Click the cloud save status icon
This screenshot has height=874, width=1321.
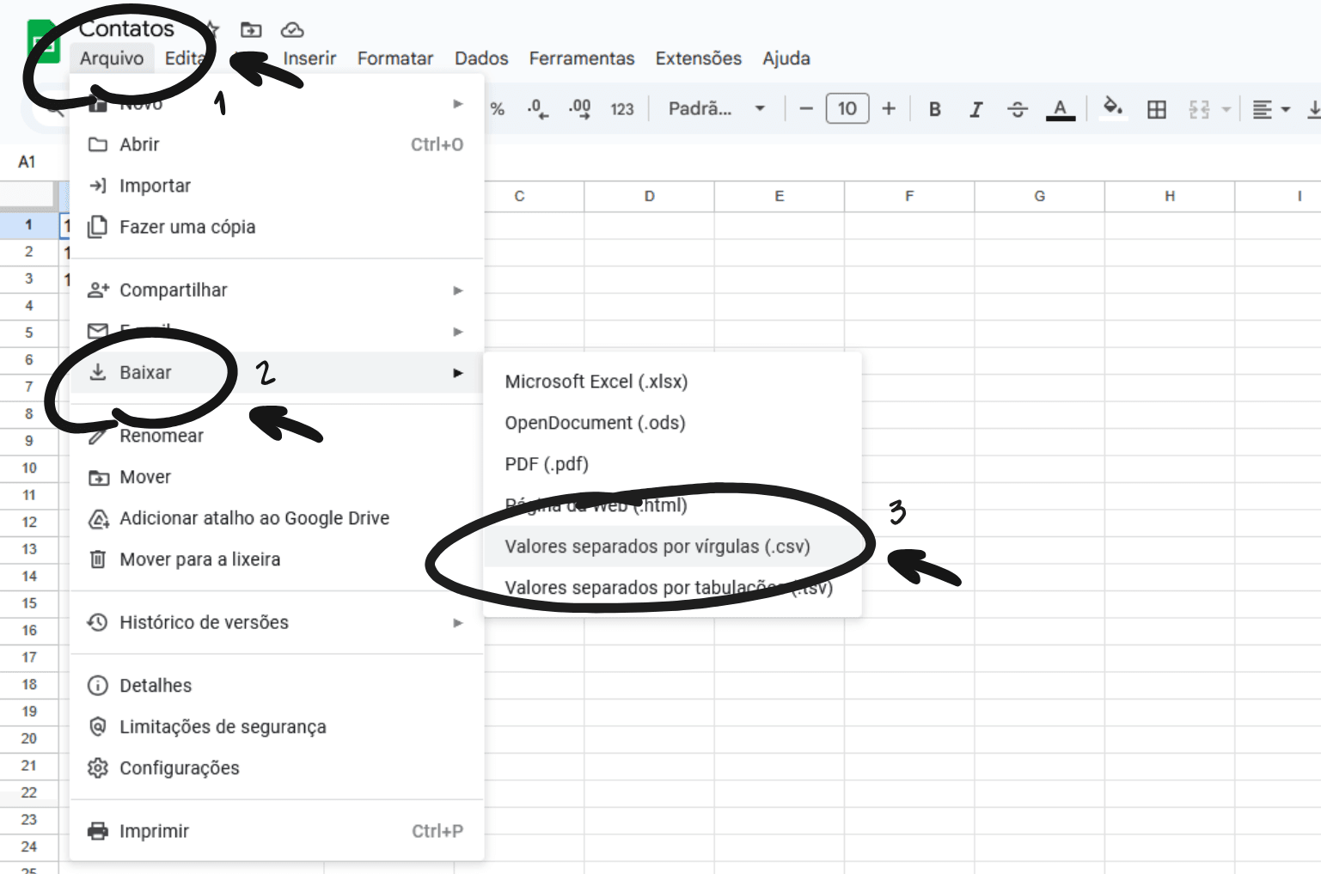coord(292,30)
